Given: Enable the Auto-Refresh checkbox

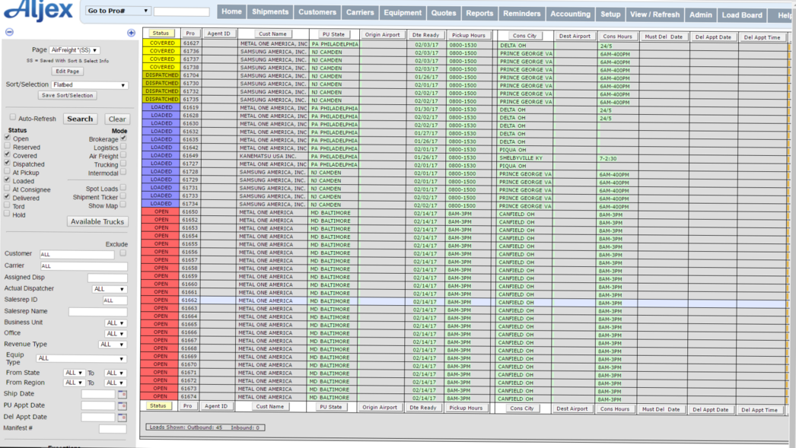Looking at the screenshot, I should coord(13,117).
